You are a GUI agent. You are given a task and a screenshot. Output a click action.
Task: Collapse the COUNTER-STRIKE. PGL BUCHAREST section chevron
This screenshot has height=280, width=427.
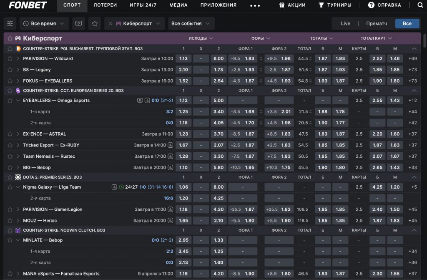tap(414, 48)
